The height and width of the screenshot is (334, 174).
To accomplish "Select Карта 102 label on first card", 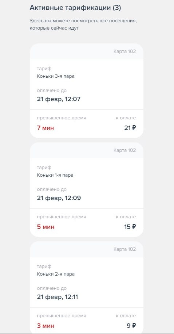I will [x=124, y=51].
